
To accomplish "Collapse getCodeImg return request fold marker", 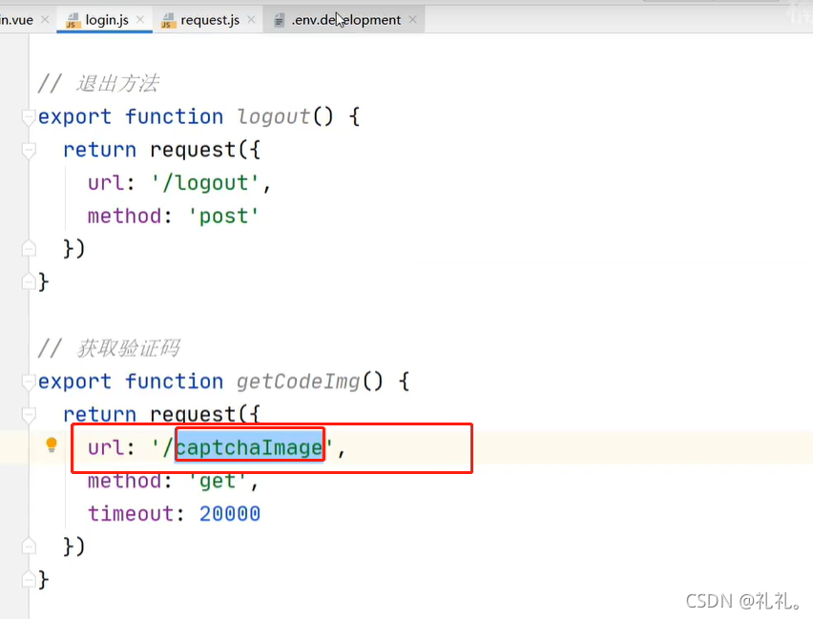I will (x=29, y=415).
